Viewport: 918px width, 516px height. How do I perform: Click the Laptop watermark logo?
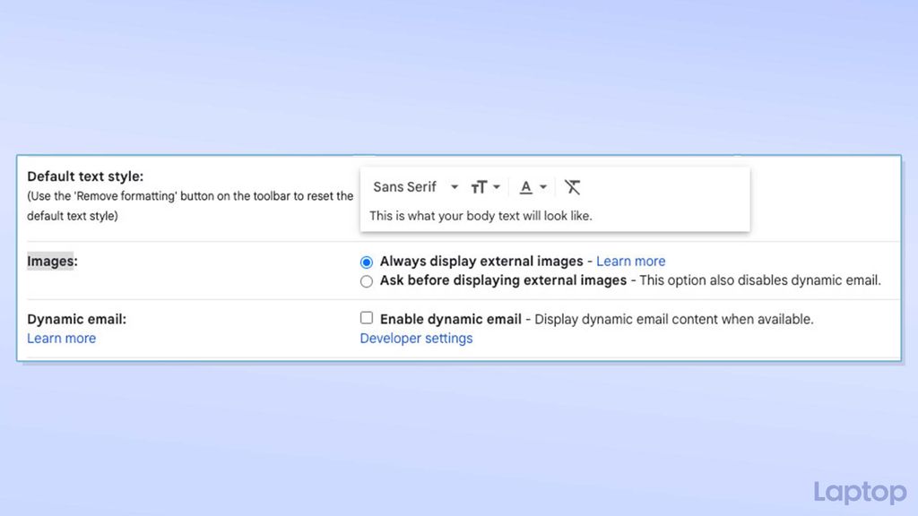[858, 491]
